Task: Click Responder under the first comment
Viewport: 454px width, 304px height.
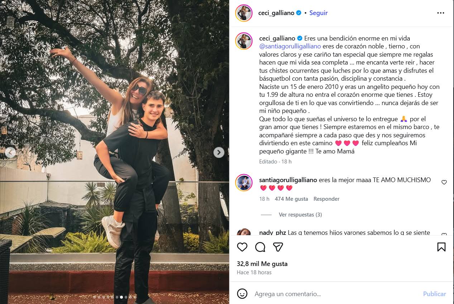Action: coord(326,199)
